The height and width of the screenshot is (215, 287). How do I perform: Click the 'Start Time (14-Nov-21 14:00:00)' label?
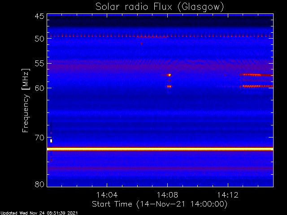click(160, 204)
